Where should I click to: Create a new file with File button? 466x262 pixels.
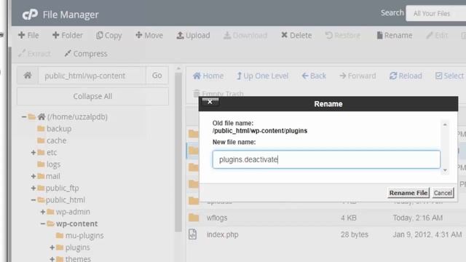click(x=28, y=36)
